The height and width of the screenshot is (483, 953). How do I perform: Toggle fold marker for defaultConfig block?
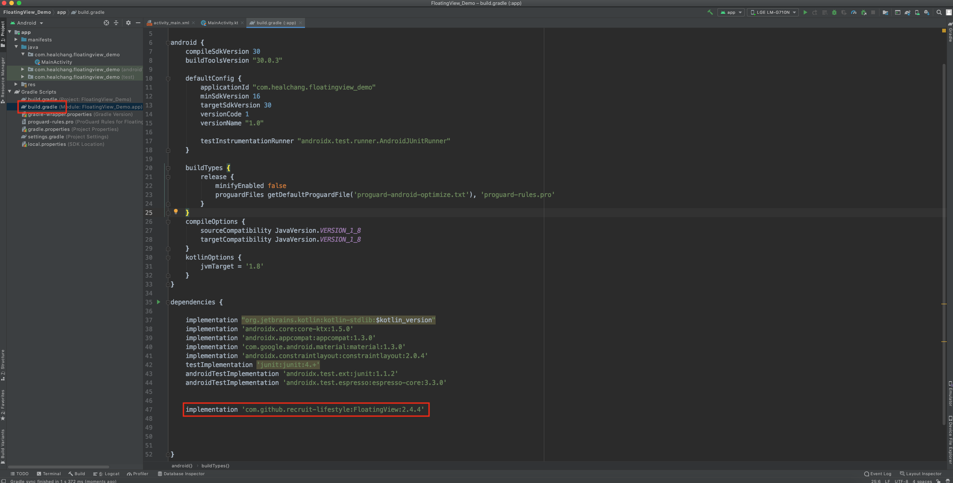168,78
